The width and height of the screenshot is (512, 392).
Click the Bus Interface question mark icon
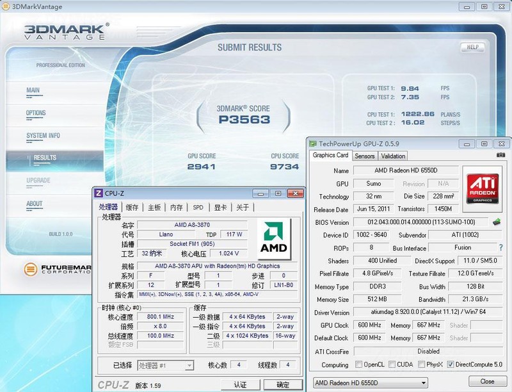[501, 248]
